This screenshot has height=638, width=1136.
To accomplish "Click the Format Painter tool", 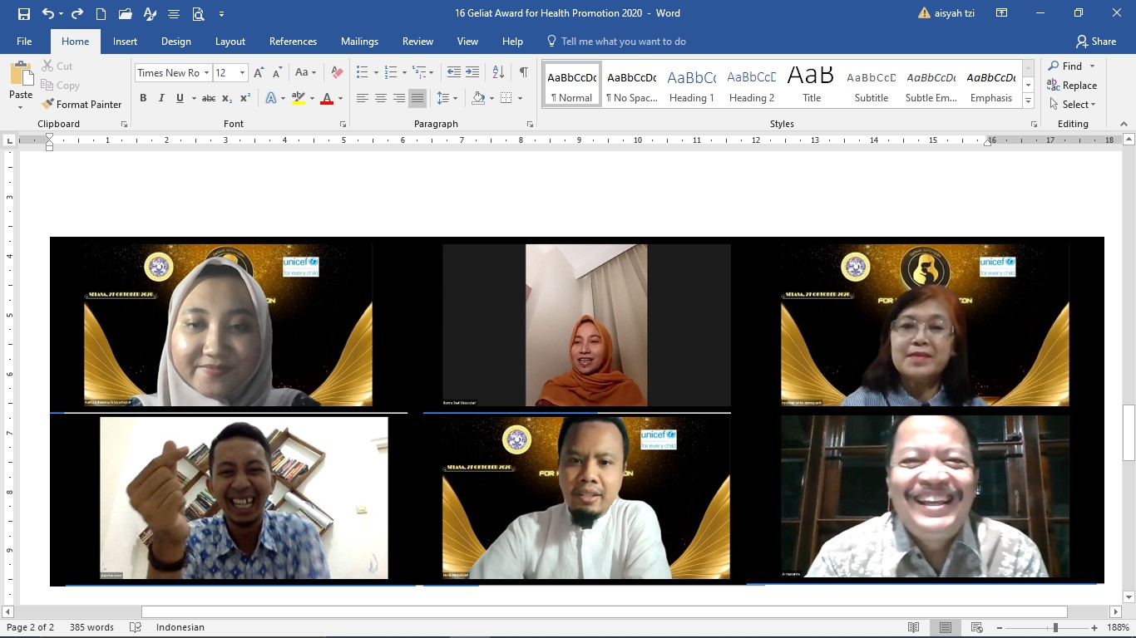I will (81, 104).
